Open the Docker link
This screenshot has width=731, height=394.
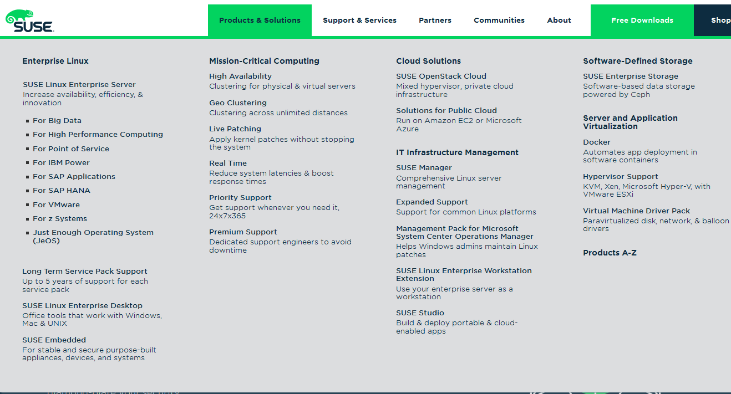click(x=596, y=142)
